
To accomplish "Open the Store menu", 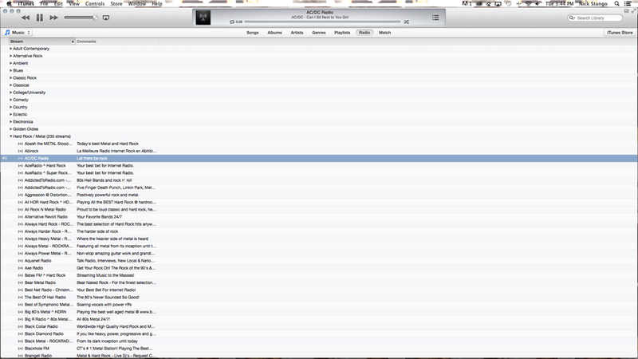I will 116,4.
